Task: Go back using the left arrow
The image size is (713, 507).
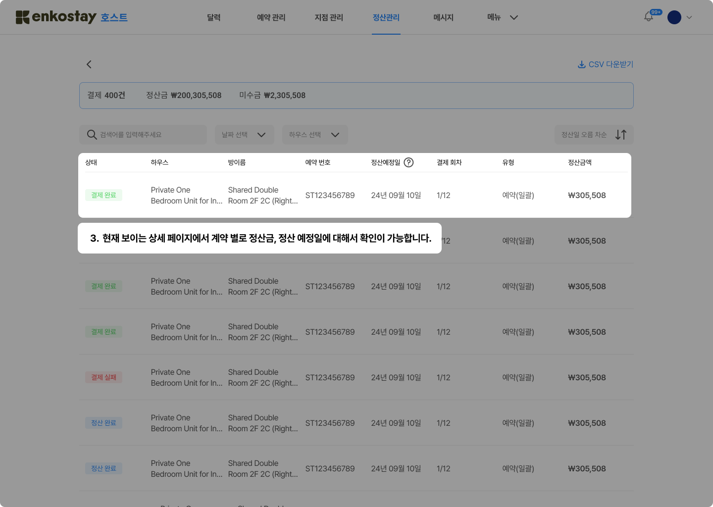Action: pos(89,64)
